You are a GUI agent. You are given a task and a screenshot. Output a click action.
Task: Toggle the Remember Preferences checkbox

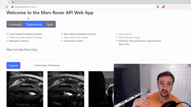point(35,65)
